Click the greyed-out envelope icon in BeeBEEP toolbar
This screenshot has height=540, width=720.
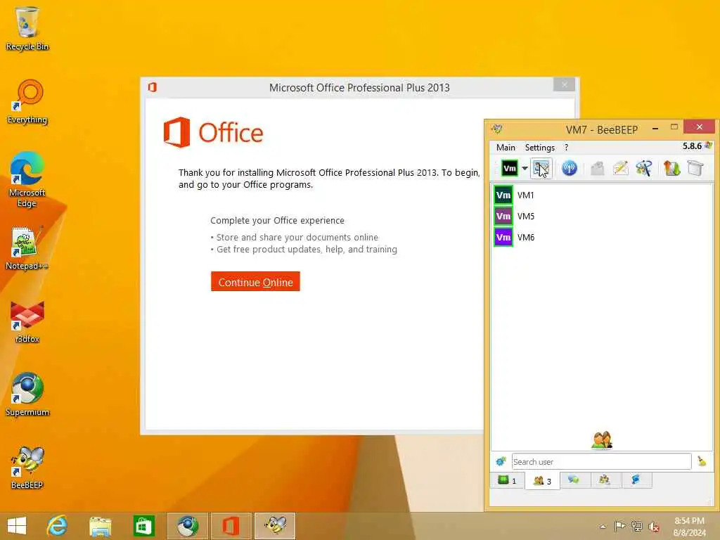tap(598, 169)
